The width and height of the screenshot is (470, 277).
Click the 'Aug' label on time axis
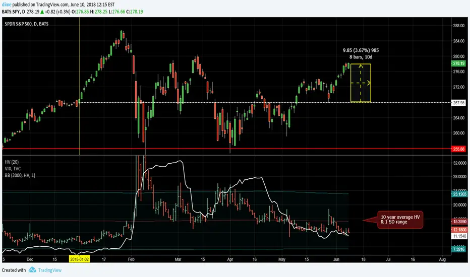point(442,259)
